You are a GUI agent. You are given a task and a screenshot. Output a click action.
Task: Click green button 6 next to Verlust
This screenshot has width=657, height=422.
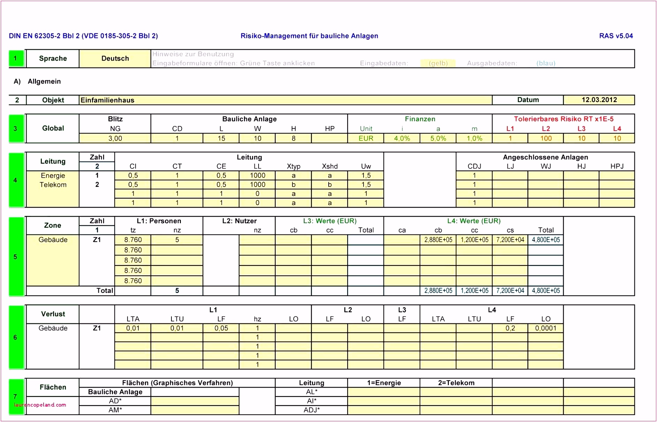pyautogui.click(x=16, y=337)
